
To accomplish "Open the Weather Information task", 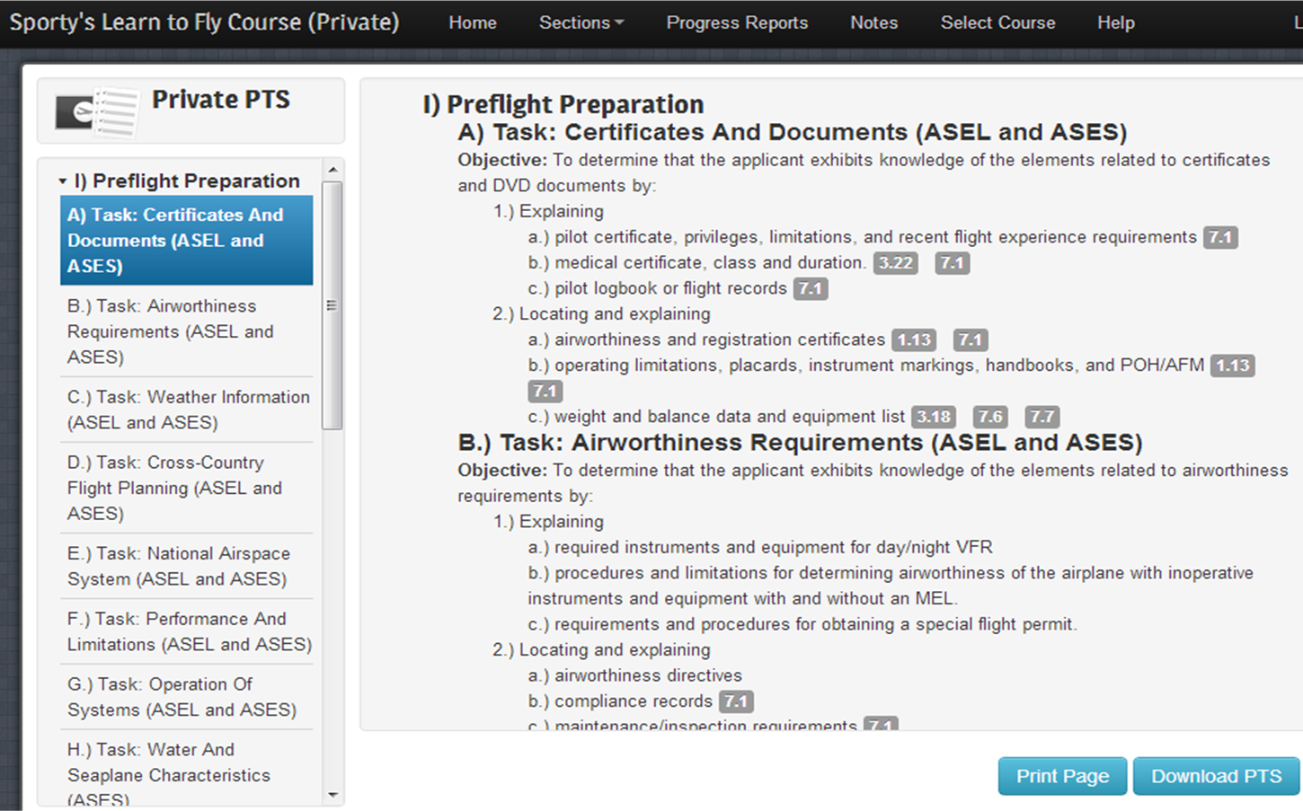I will point(187,409).
